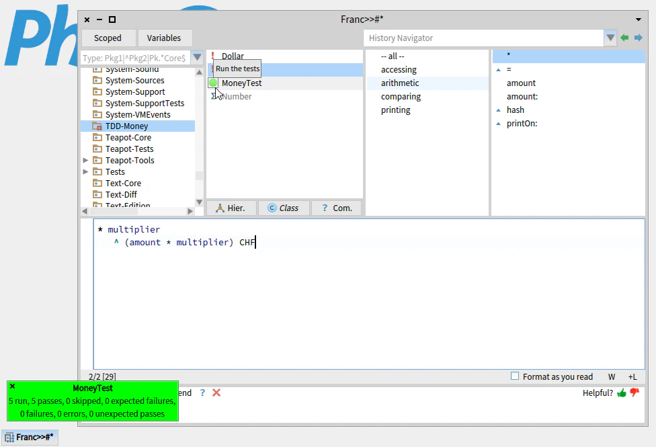
Task: Select the comparing protocol
Action: tap(427, 96)
